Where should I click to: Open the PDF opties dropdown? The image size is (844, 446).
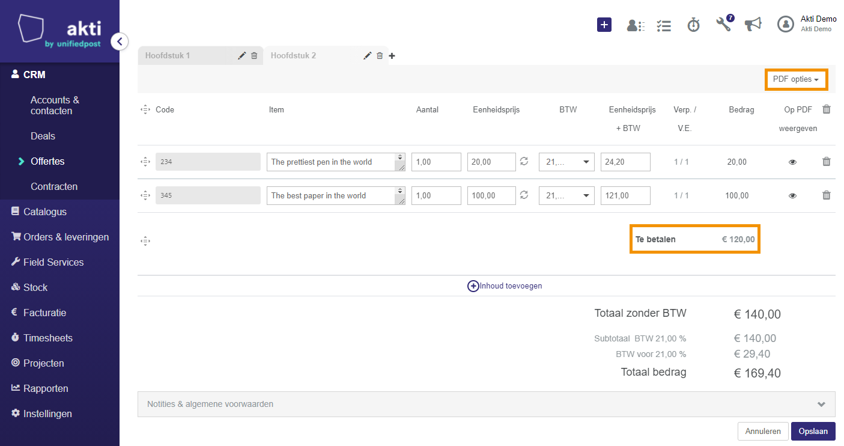pyautogui.click(x=796, y=79)
